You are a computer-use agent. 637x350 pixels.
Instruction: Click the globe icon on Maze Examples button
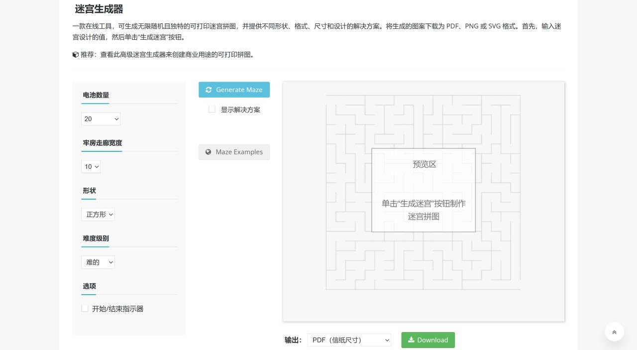(x=209, y=152)
